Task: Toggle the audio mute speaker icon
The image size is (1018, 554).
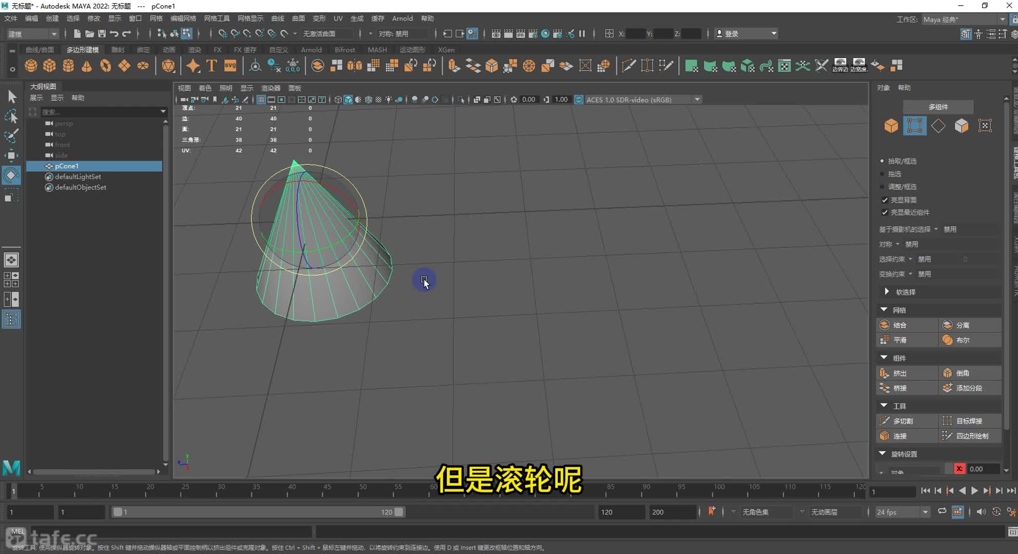Action: click(981, 511)
